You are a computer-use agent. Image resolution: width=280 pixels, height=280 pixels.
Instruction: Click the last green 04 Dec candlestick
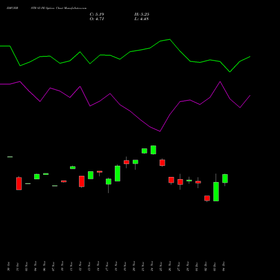pyautogui.click(x=225, y=179)
